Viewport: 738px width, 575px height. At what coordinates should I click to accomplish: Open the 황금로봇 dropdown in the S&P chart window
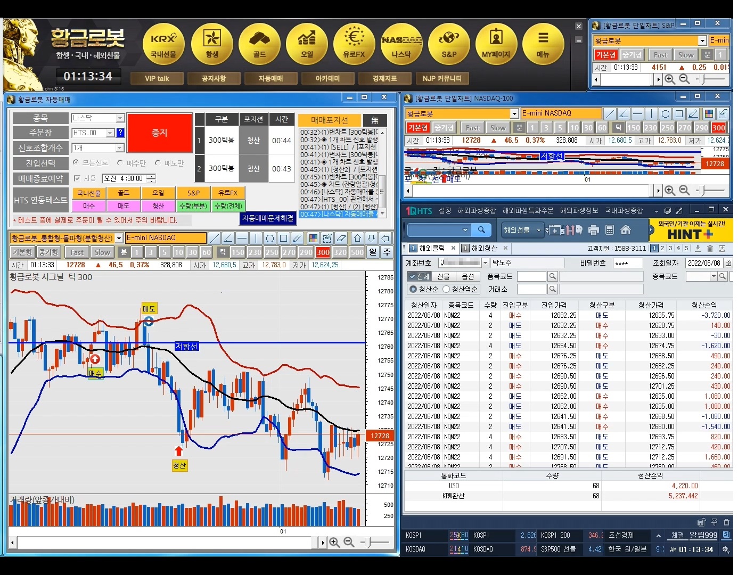[702, 40]
